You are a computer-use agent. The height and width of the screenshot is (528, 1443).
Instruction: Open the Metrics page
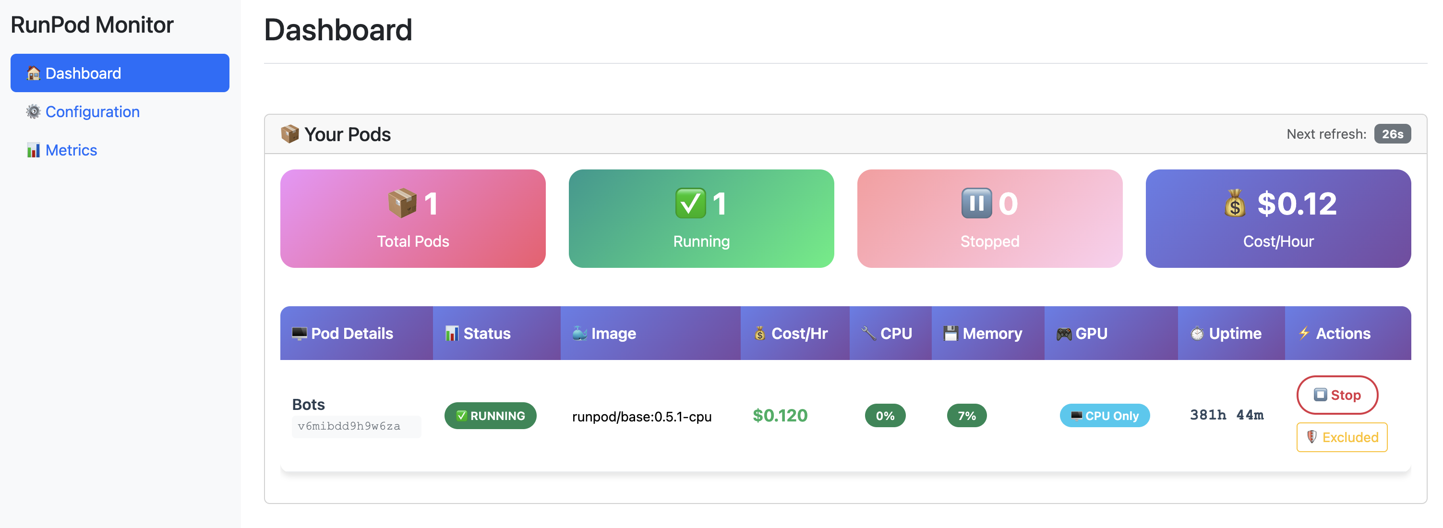[71, 150]
